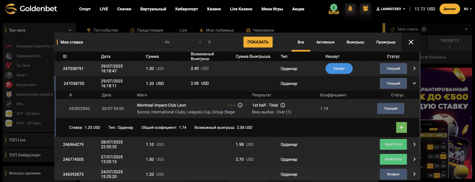Click the Лига 1 league icon
This screenshot has width=475, height=182.
pos(9,75)
